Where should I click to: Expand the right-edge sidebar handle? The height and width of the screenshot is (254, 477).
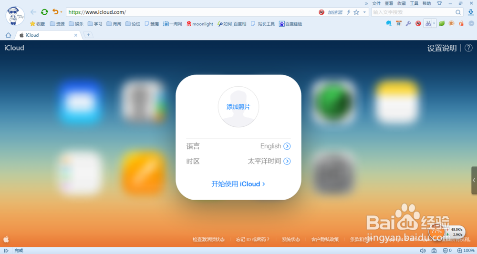pyautogui.click(x=474, y=180)
